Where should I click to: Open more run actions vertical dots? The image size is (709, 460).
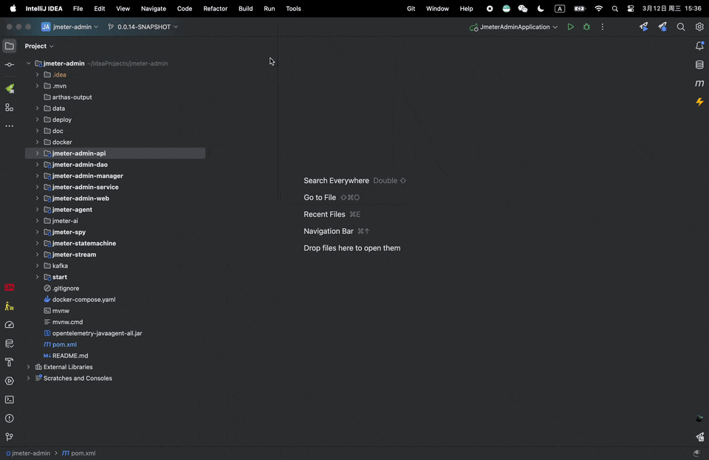(603, 27)
